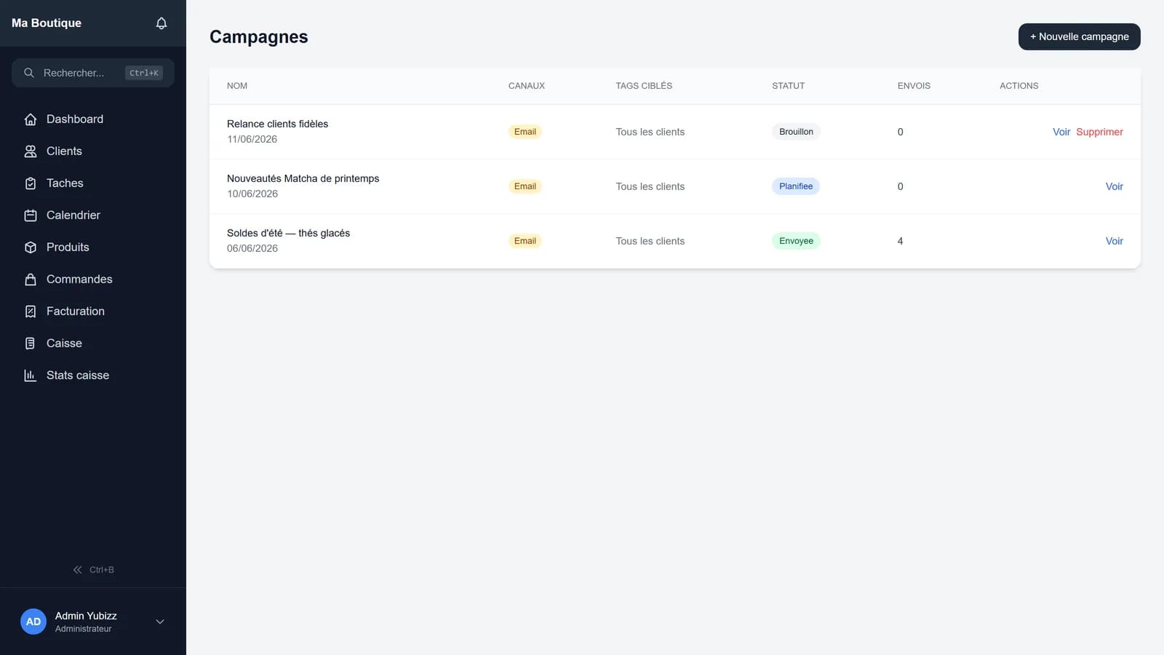Open Stats caisse in the sidebar
1164x655 pixels.
(93, 376)
